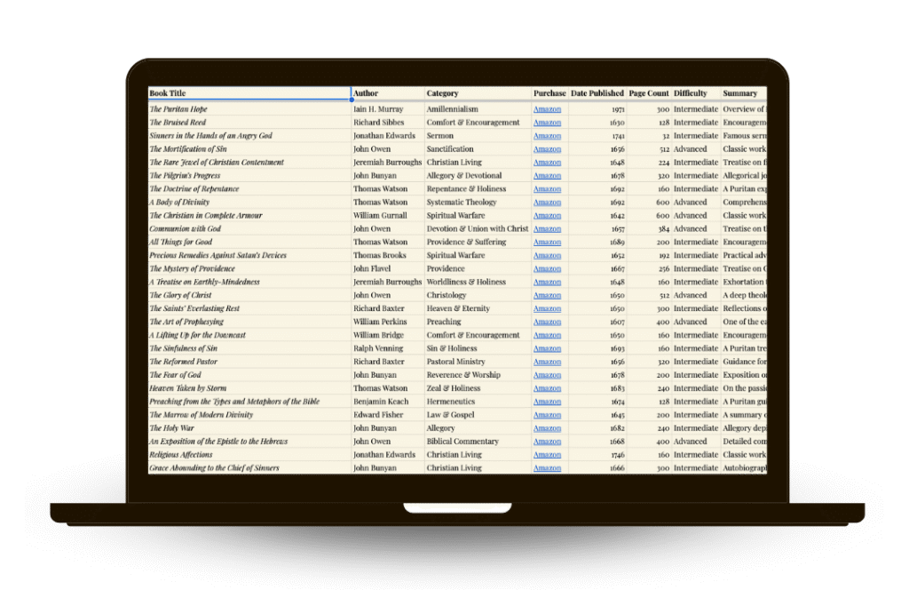Click Amazon link for The Glory of Christ
The height and width of the screenshot is (590, 909).
click(x=547, y=295)
